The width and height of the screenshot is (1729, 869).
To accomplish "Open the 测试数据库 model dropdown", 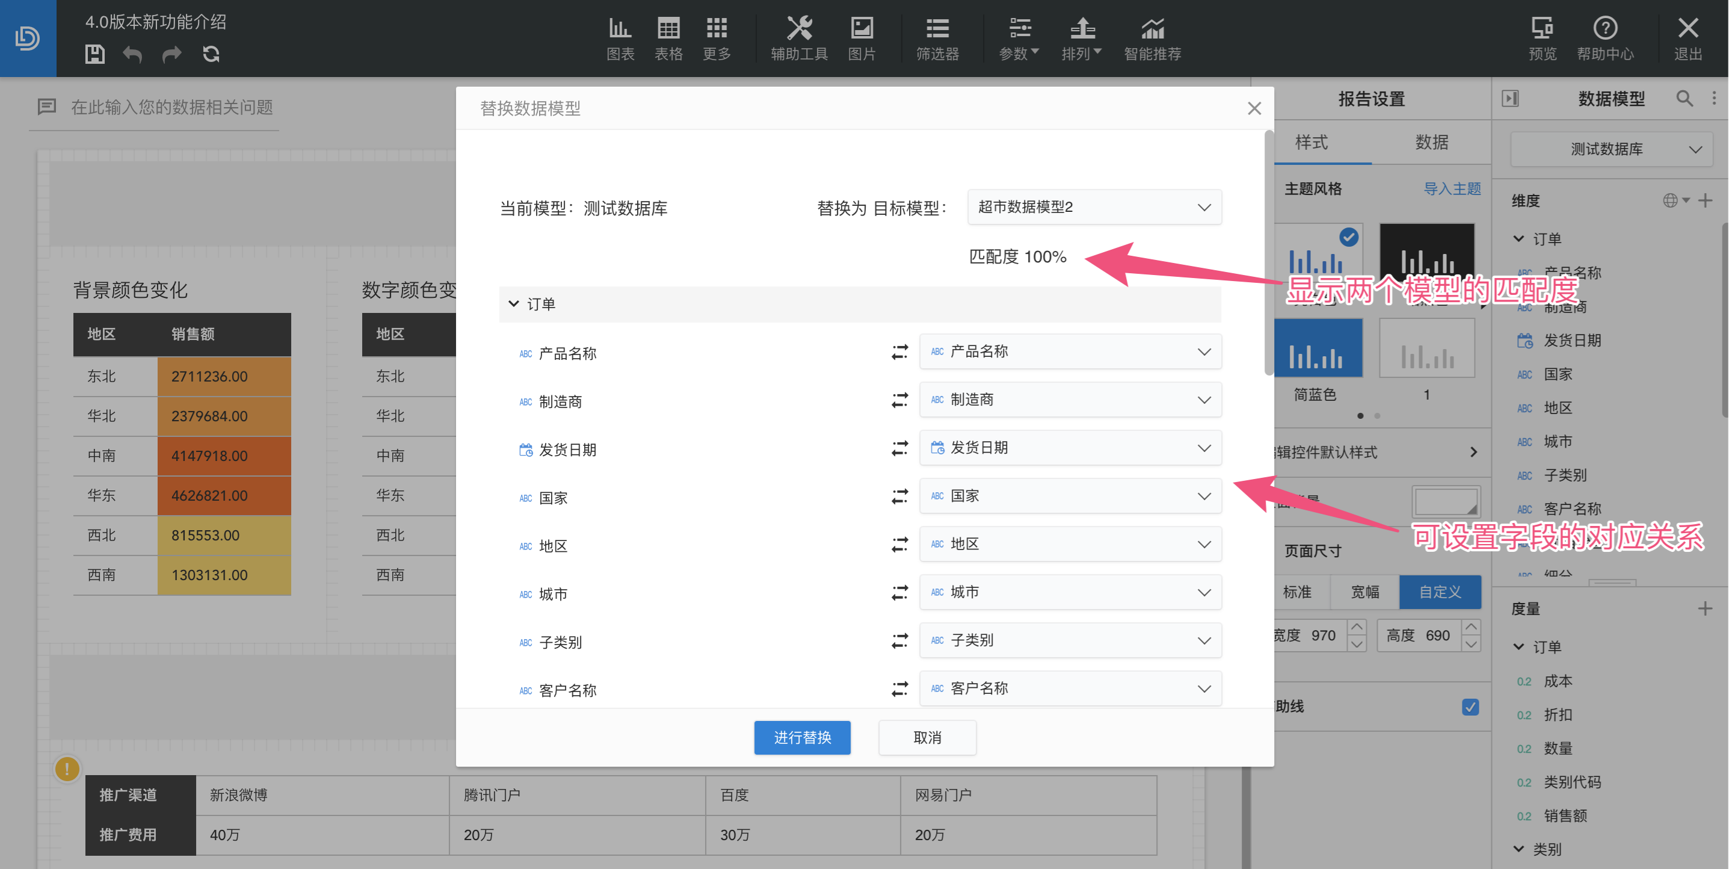I will tap(1611, 149).
